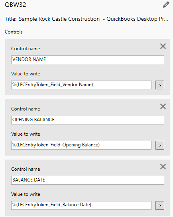173x217 pixels.
Task: Click the Control name label above VENDOR NAME
Action: click(x=26, y=49)
